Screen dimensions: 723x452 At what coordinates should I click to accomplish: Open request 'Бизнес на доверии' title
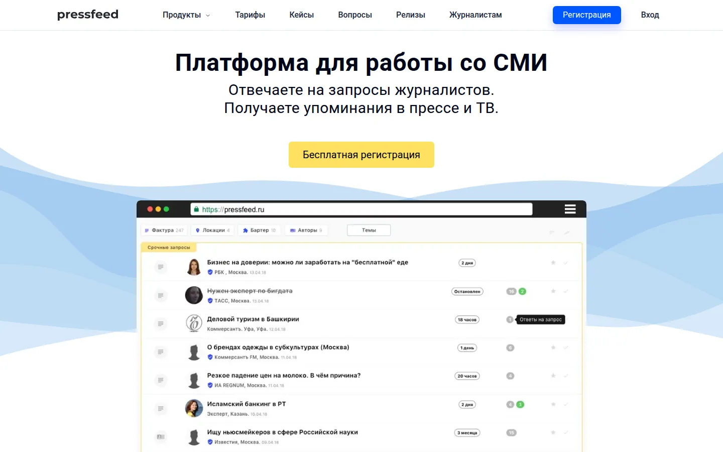click(307, 262)
